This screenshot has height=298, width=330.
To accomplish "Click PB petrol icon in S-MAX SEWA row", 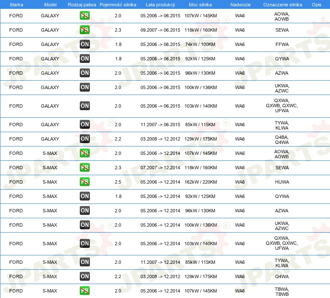I will click(x=84, y=167).
